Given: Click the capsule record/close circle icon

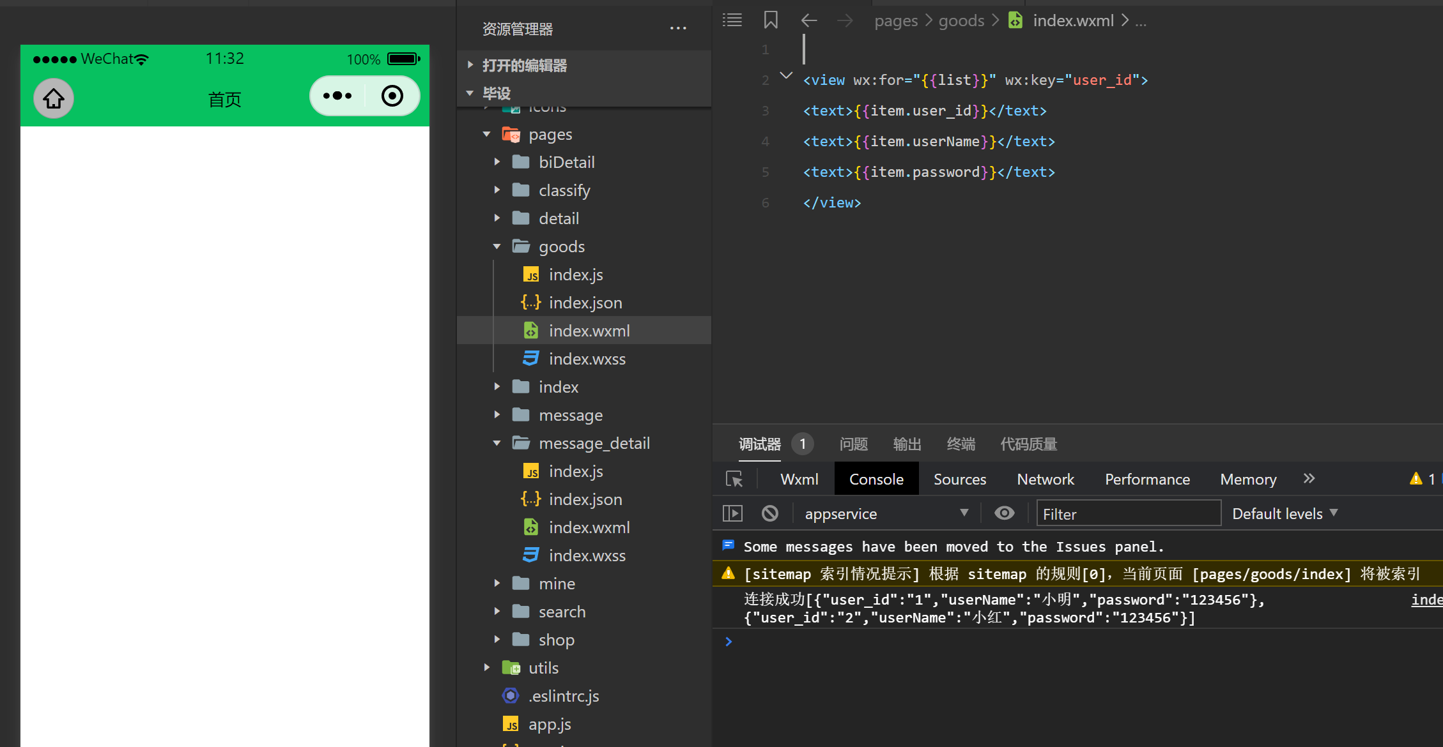Looking at the screenshot, I should 392,96.
